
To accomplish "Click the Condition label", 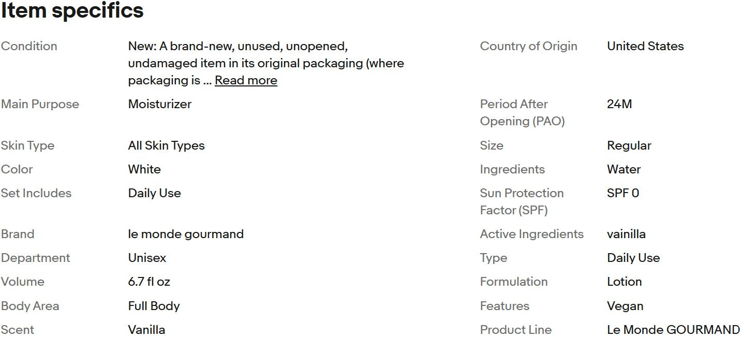I will 29,46.
